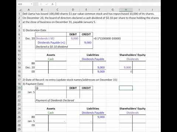Select row 5 header

click(x=19, y=30)
